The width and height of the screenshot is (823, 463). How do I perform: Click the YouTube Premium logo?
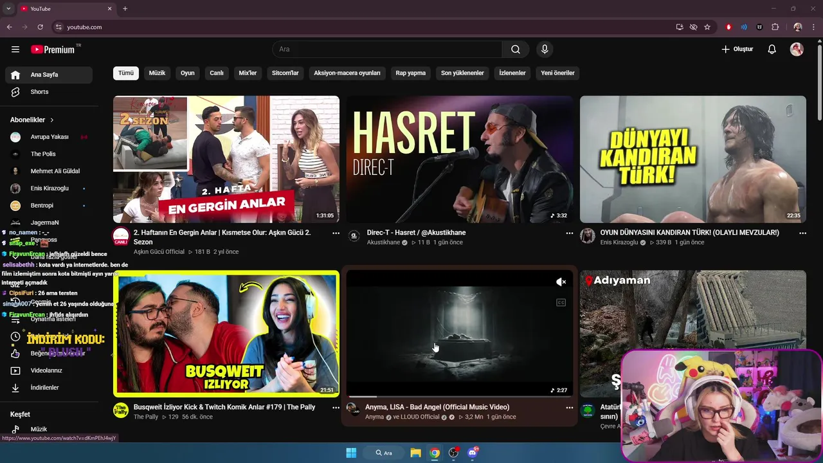click(53, 50)
